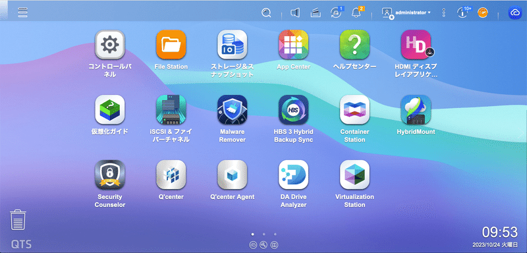Open the three-dot more options menu
This screenshot has width=527, height=253.
tap(443, 13)
